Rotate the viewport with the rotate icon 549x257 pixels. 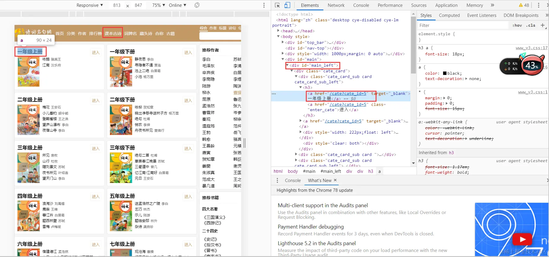pyautogui.click(x=197, y=5)
